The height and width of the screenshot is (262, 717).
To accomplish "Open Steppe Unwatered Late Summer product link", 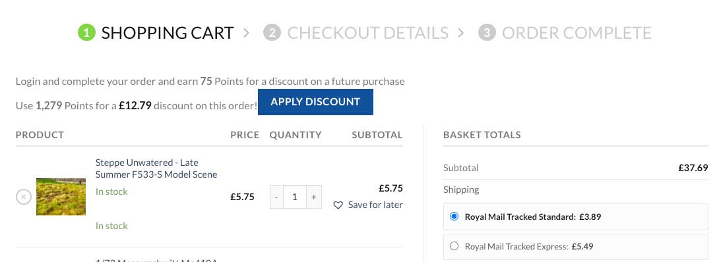I will click(x=156, y=169).
